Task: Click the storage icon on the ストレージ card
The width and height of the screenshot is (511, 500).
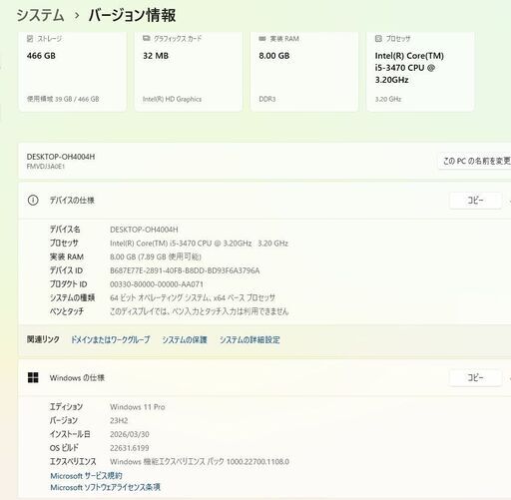Action: pyautogui.click(x=30, y=39)
